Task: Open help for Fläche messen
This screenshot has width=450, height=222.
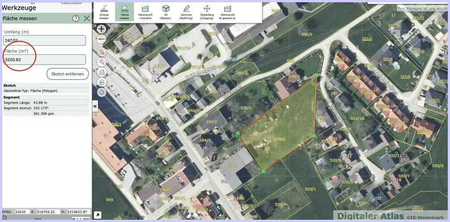Action: [76, 18]
